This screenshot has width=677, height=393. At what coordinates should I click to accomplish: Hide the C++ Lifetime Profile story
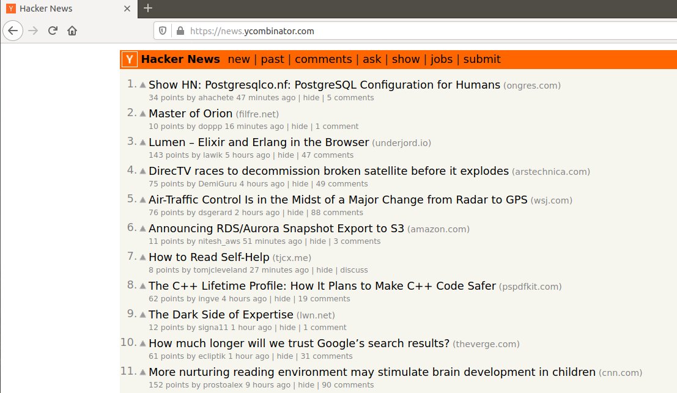point(283,298)
